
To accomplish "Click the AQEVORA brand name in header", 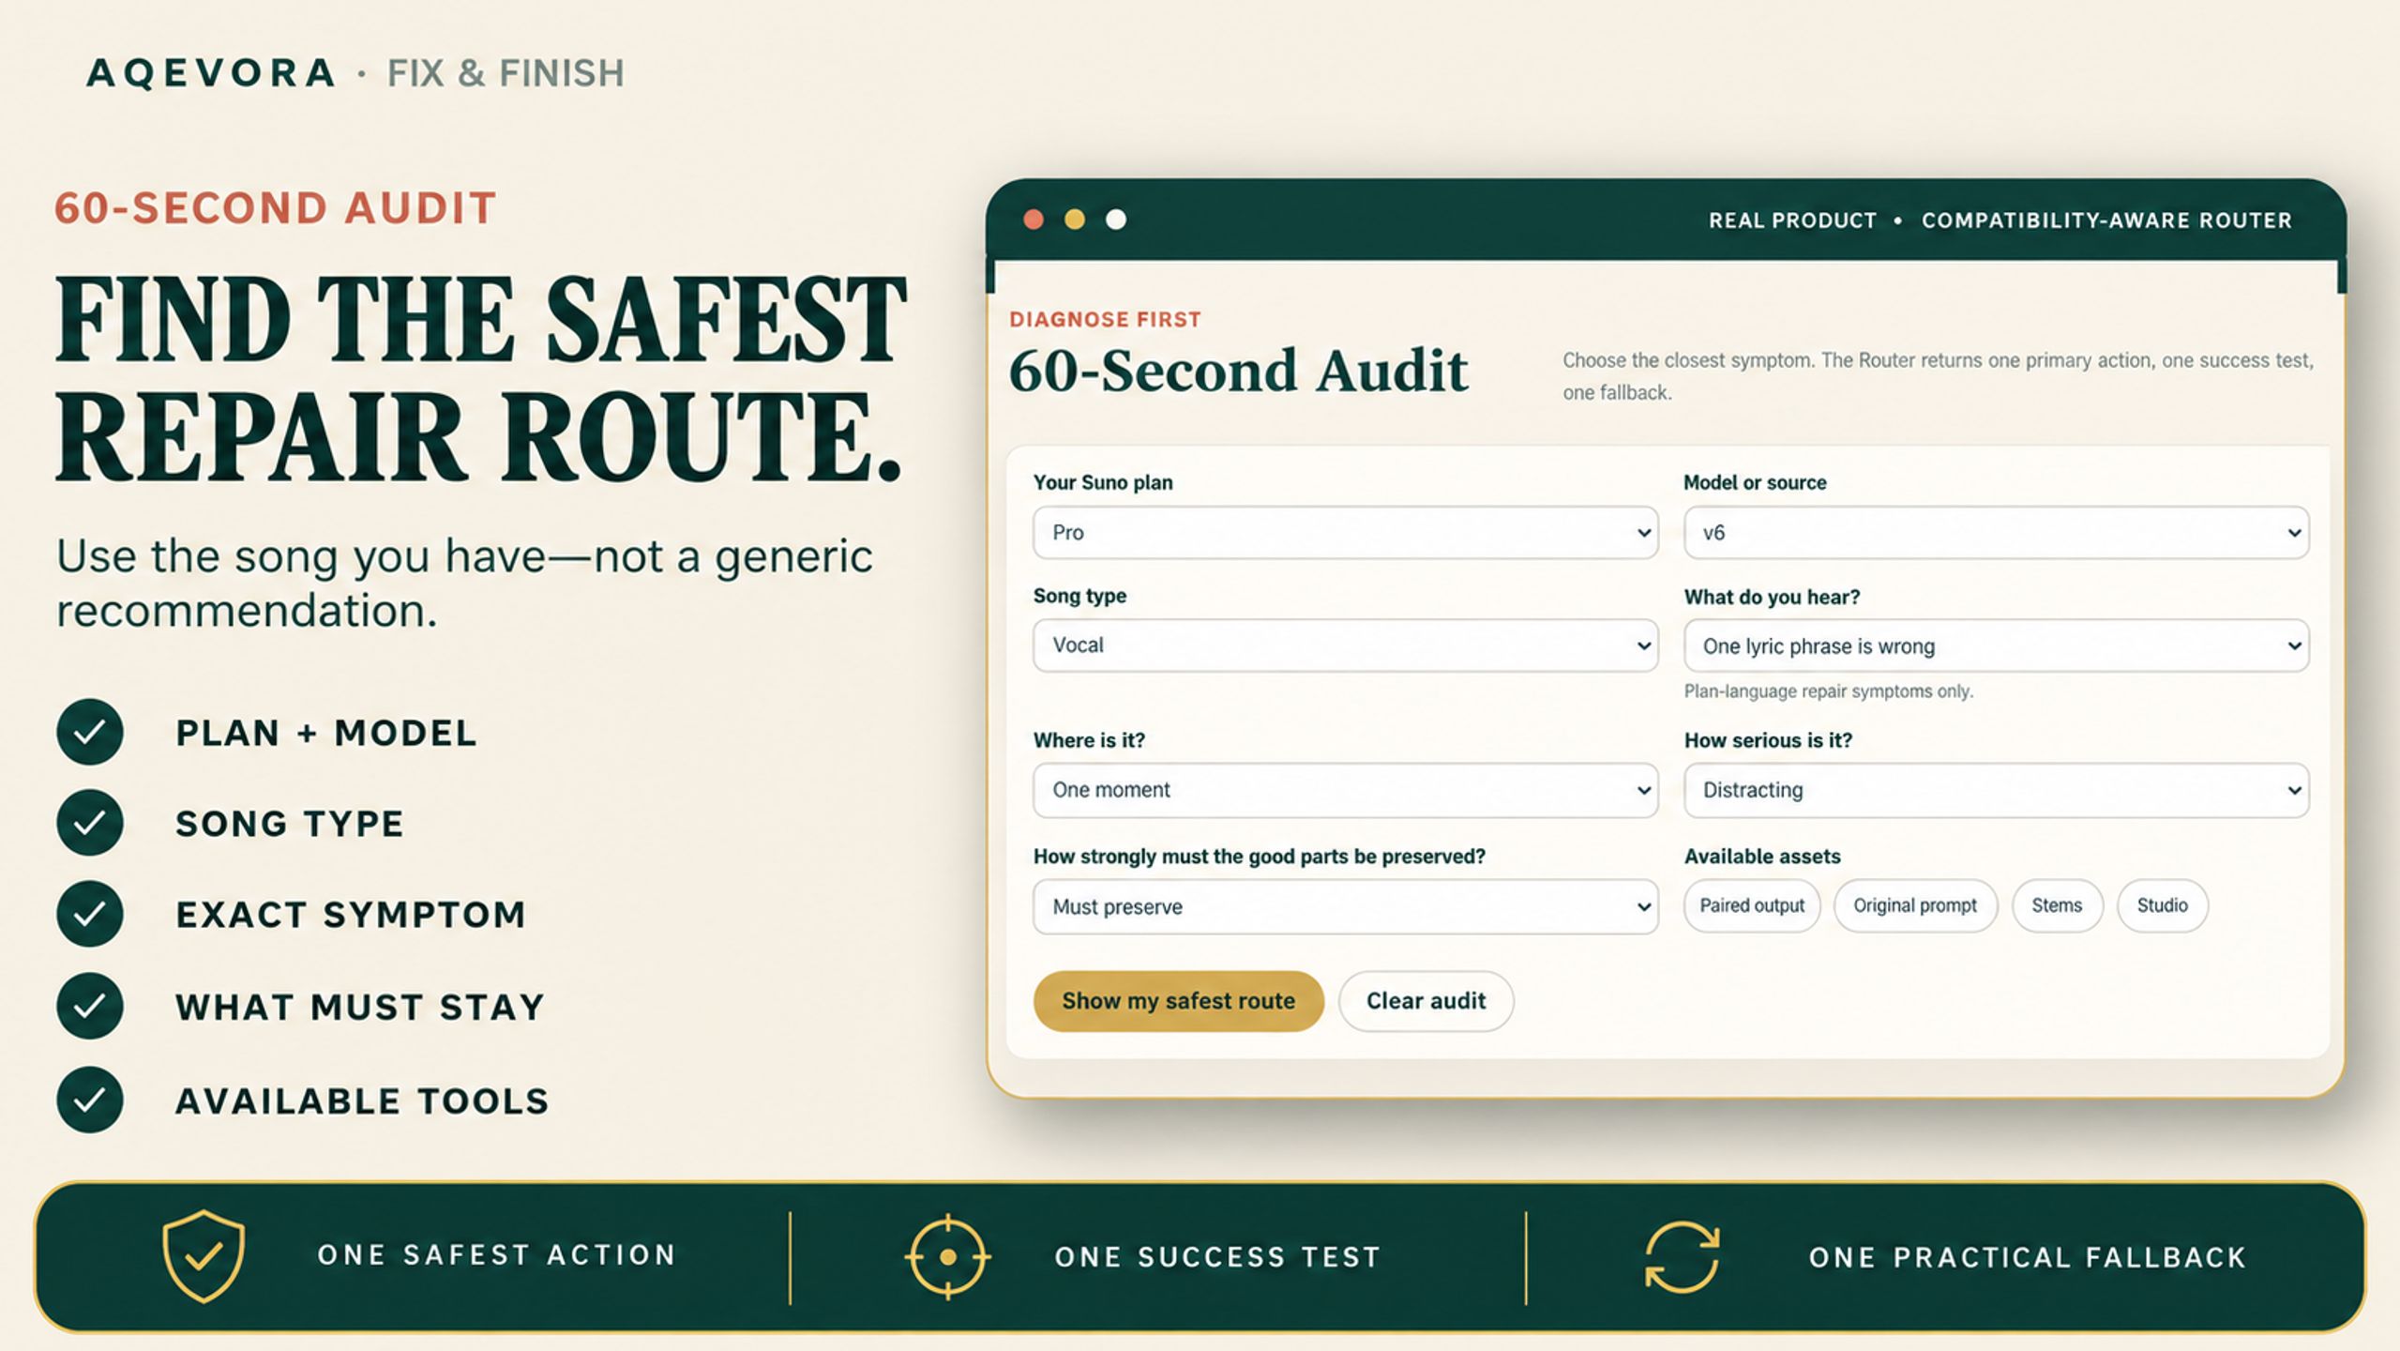I will [211, 73].
